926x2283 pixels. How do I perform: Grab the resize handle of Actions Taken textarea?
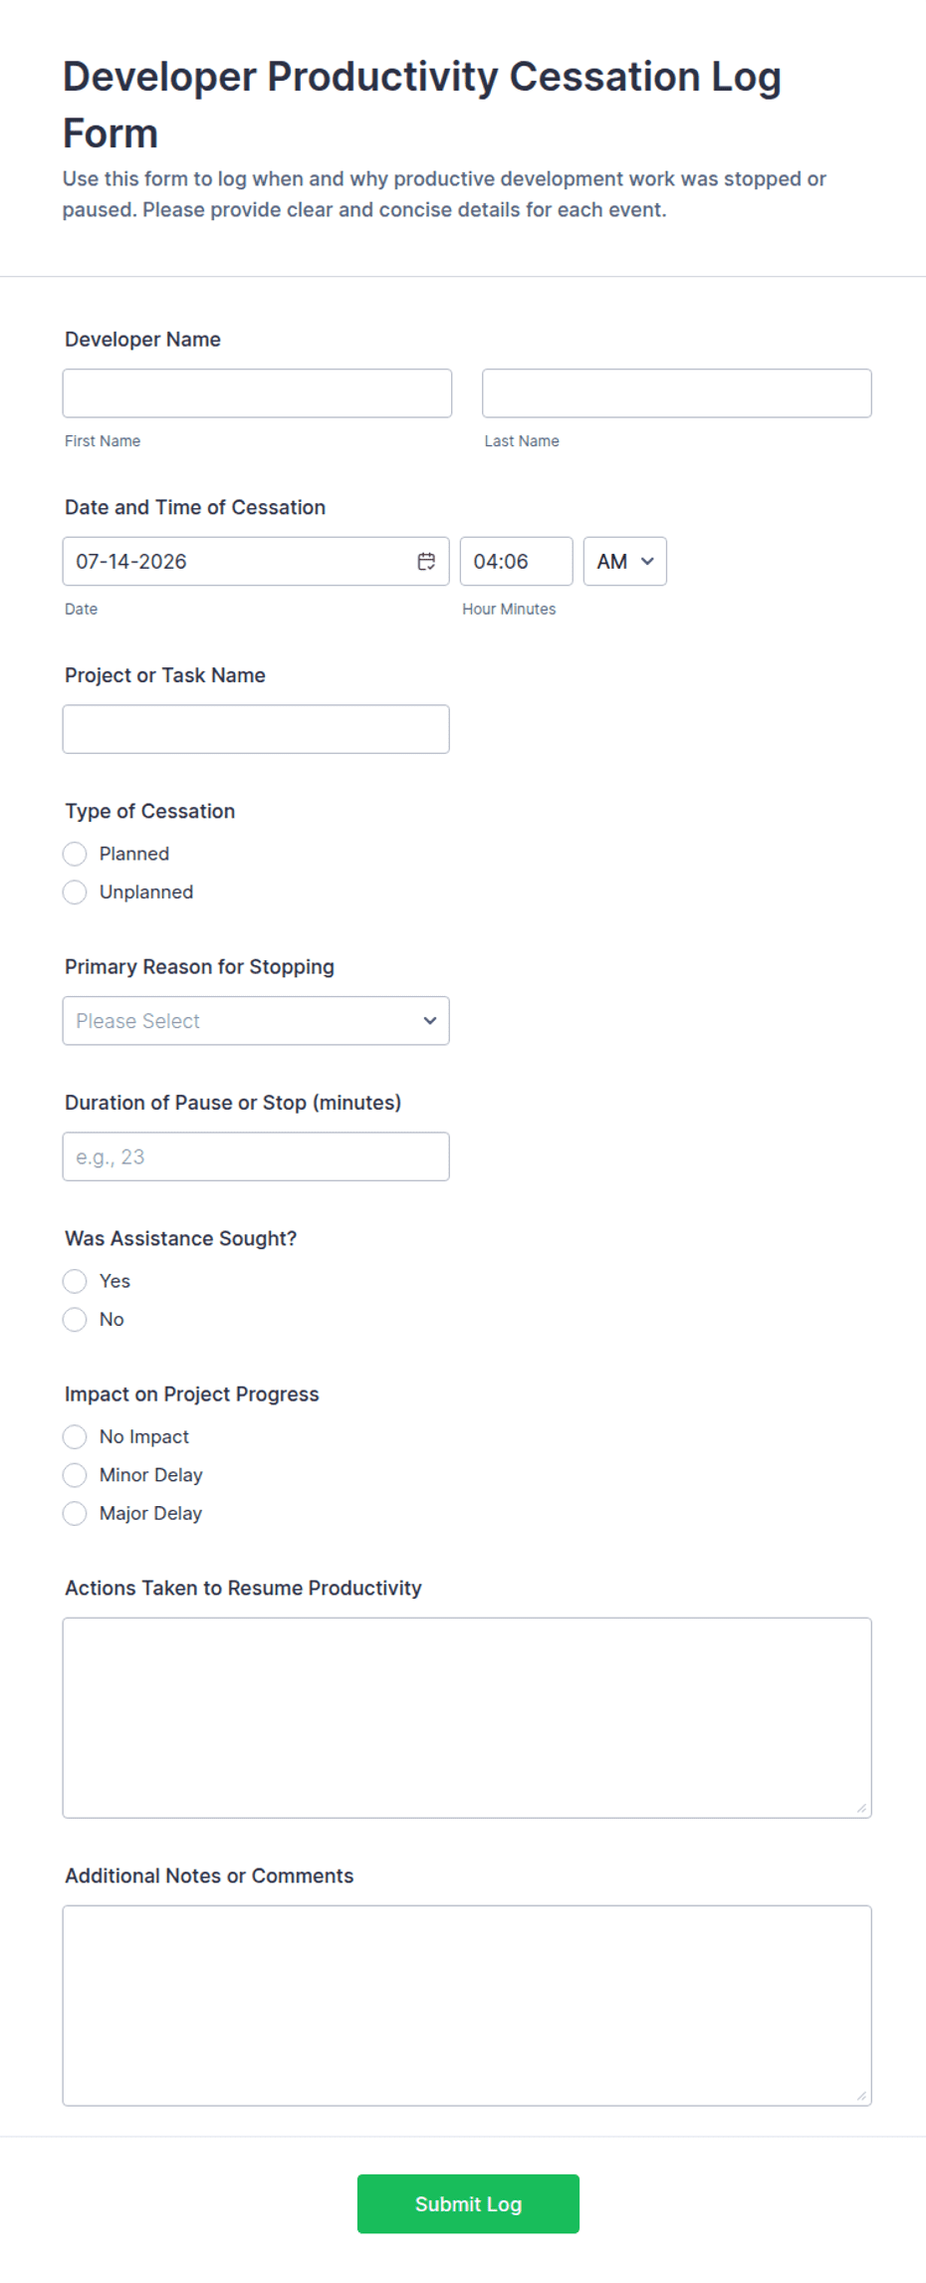[x=861, y=1808]
